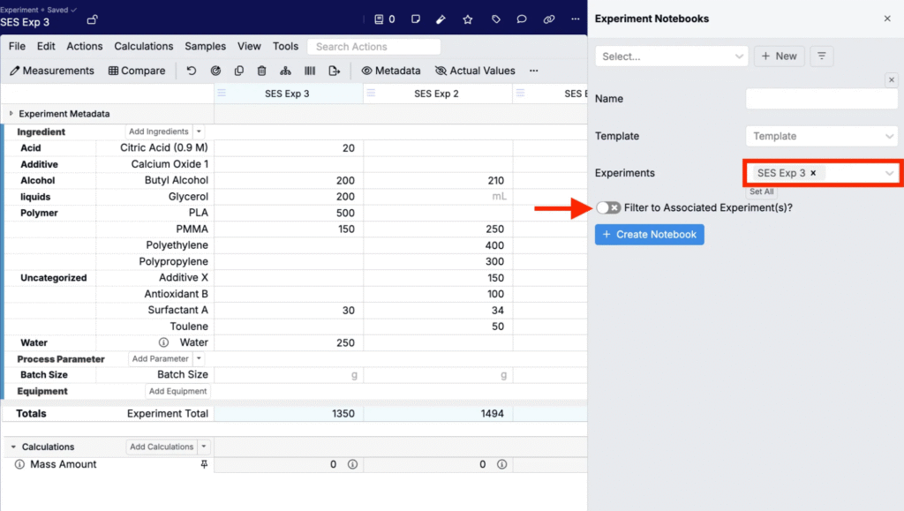Click the Add Calculations button

(162, 447)
